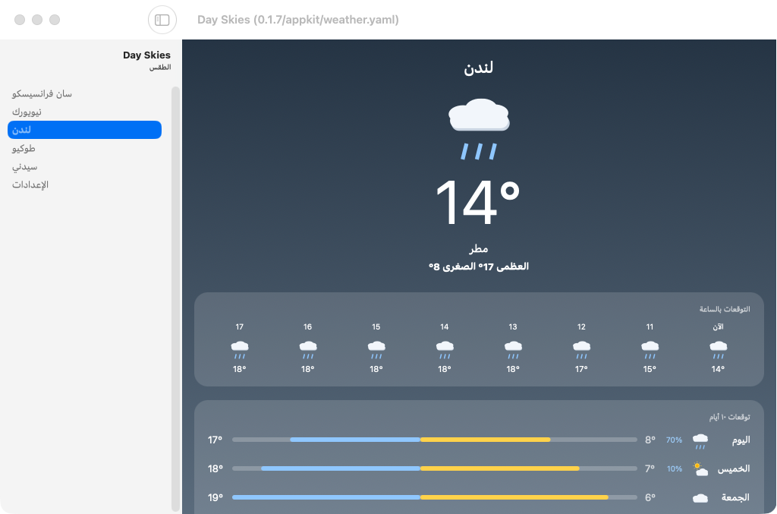The width and height of the screenshot is (777, 514).
Task: Open الإعدادات in the sidebar
Action: point(84,184)
